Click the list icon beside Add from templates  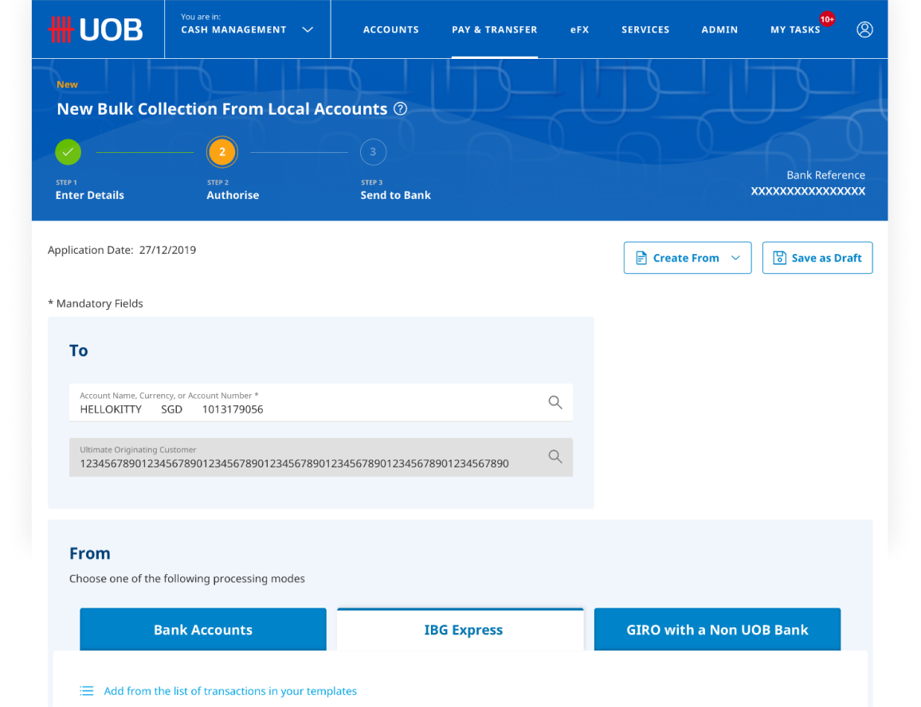tap(86, 690)
